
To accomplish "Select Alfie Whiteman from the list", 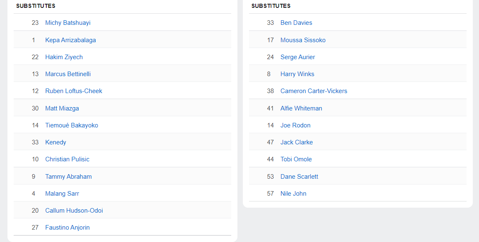I will pos(301,108).
